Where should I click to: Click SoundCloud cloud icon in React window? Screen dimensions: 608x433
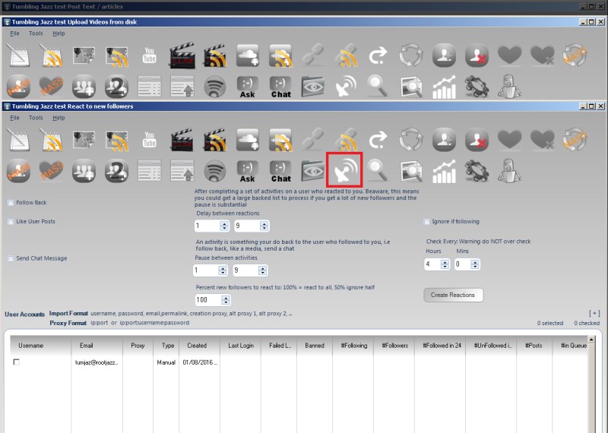pyautogui.click(x=248, y=140)
